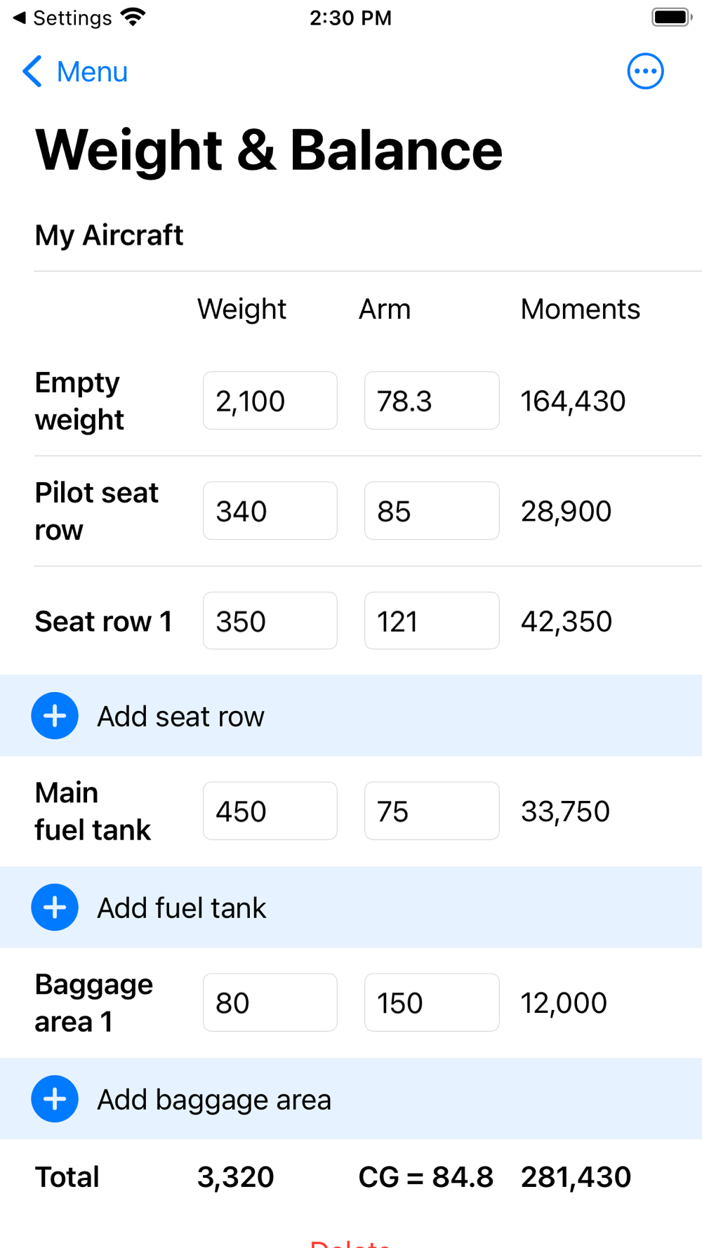
Task: Edit Pilot seat row weight 340
Action: click(270, 511)
